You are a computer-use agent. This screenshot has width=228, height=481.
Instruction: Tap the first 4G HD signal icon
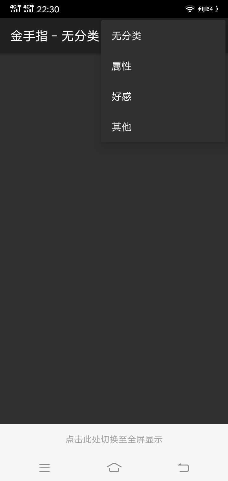click(x=16, y=9)
